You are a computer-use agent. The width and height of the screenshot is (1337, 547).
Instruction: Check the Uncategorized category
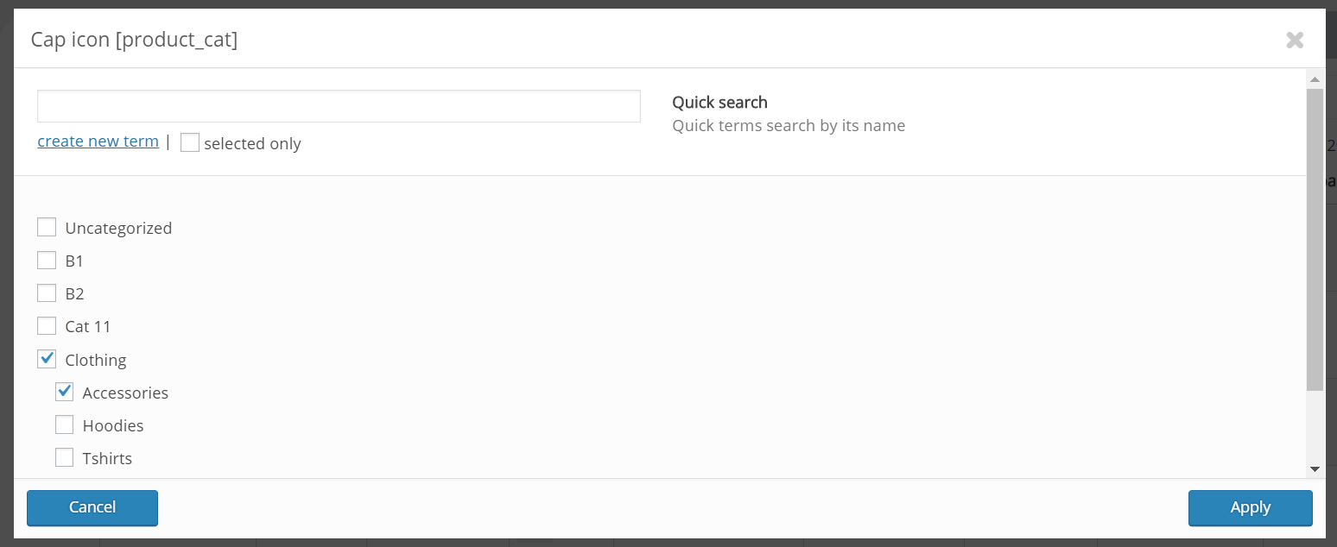tap(47, 228)
